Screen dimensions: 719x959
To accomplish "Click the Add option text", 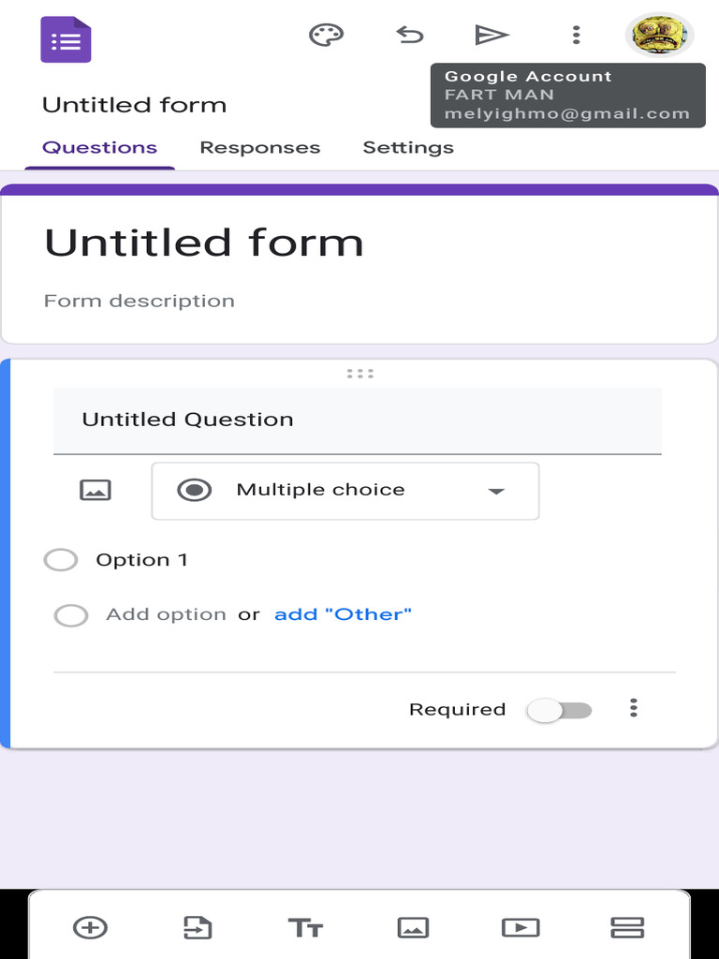I will (166, 614).
